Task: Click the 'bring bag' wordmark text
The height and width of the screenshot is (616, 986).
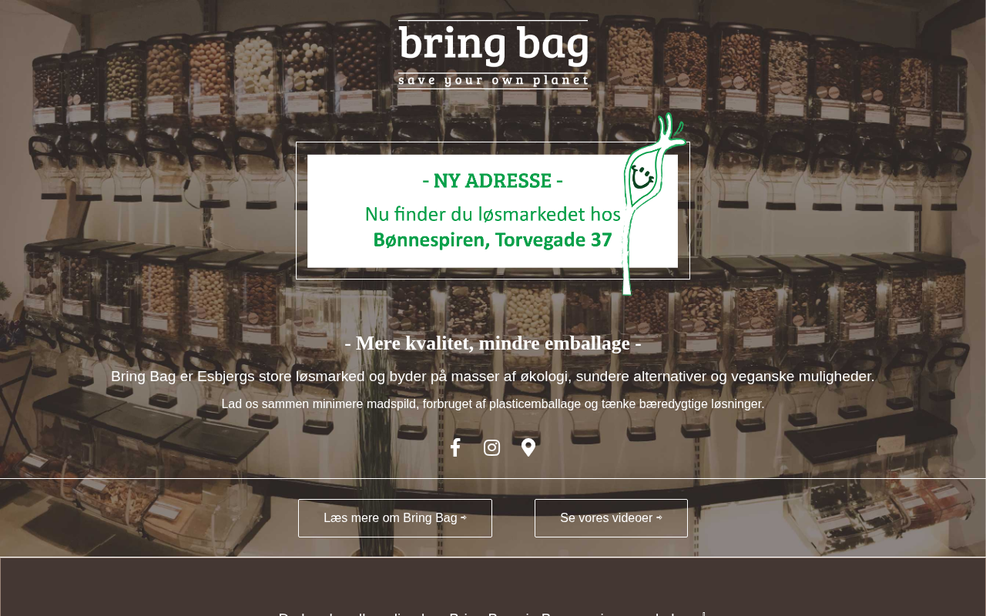Action: pos(493,45)
